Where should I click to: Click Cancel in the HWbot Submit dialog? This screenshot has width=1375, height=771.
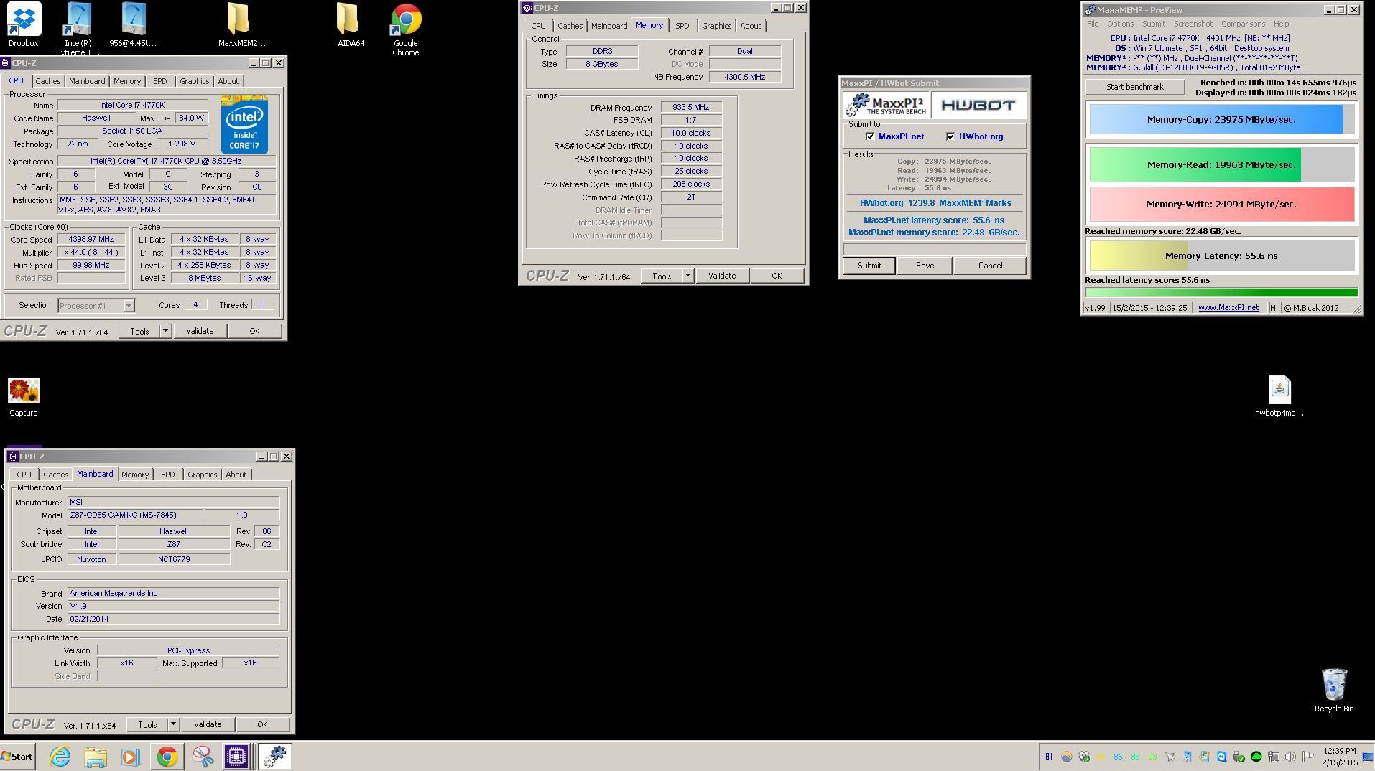(x=990, y=266)
